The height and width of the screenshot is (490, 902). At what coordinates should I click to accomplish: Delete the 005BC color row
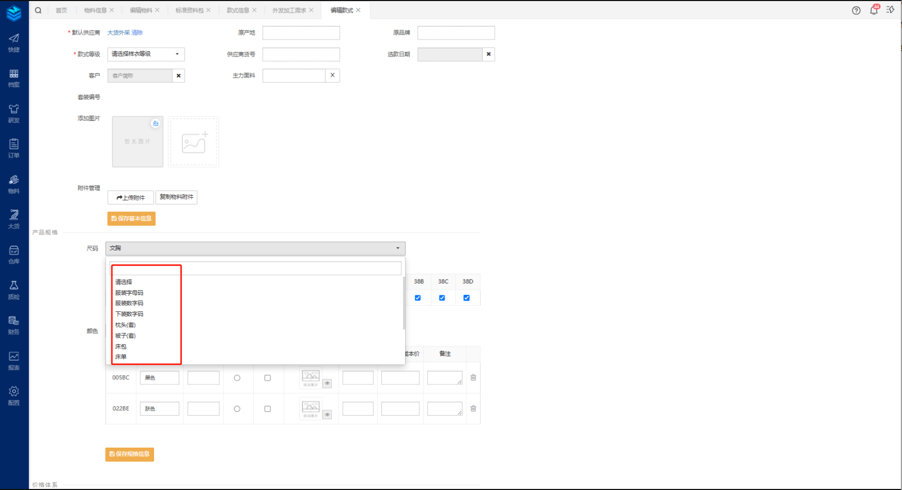click(x=473, y=378)
